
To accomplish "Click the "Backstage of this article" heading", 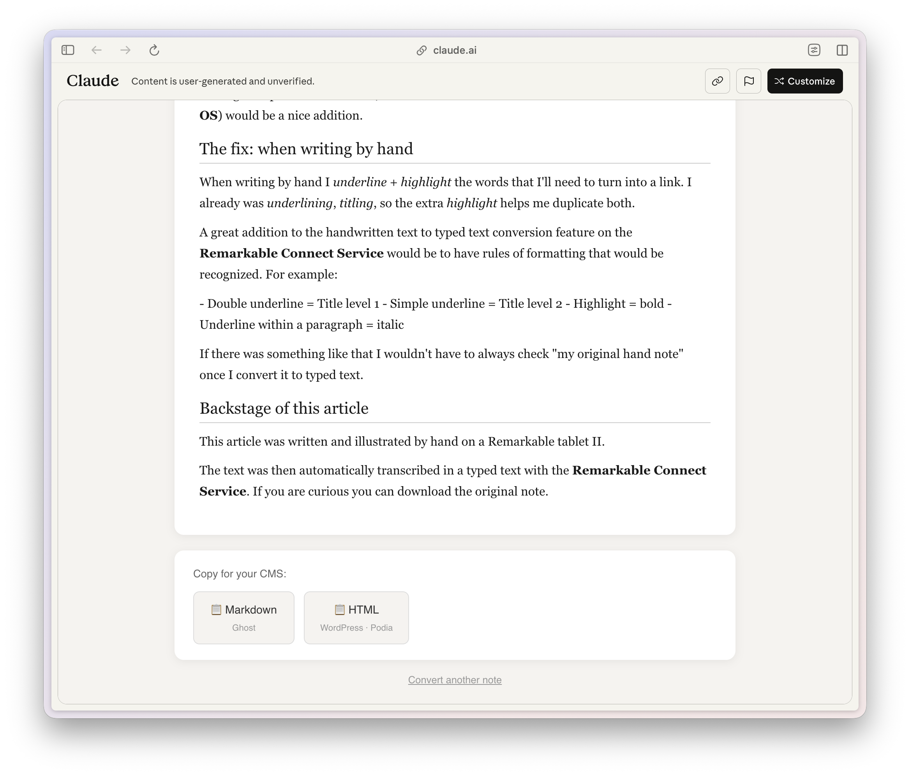I will coord(284,408).
